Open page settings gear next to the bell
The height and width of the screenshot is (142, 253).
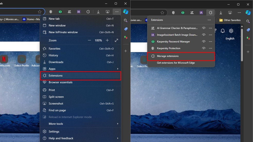pyautogui.click(x=231, y=31)
